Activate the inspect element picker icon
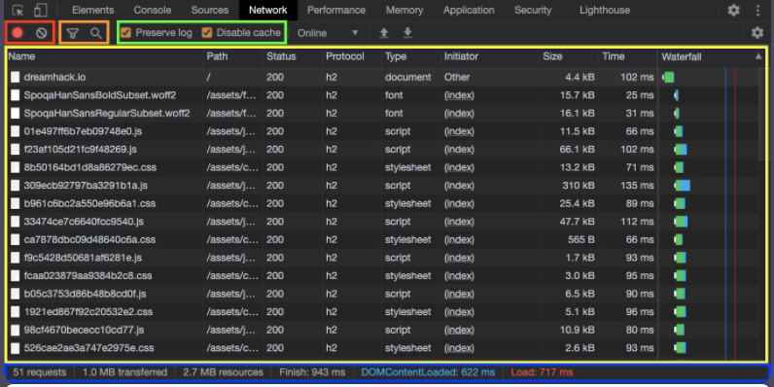This screenshot has width=774, height=387. (18, 10)
